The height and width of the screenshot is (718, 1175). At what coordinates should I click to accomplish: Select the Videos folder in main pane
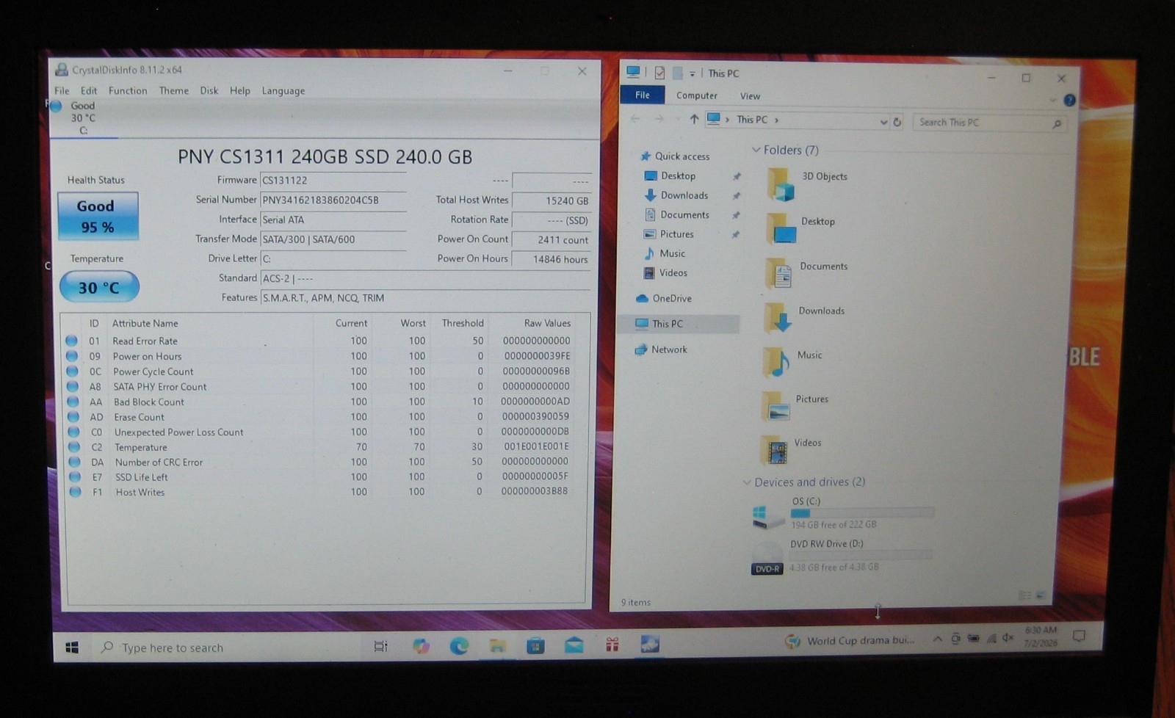pyautogui.click(x=790, y=449)
